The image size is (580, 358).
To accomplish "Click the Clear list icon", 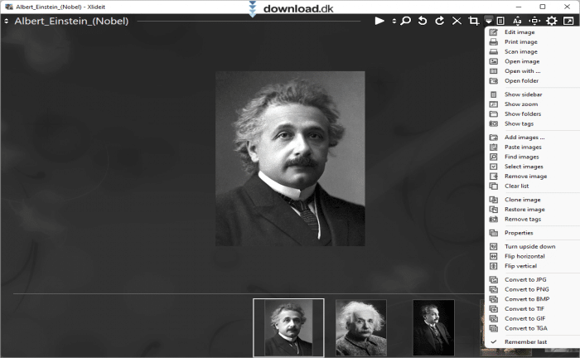I will pyautogui.click(x=494, y=186).
